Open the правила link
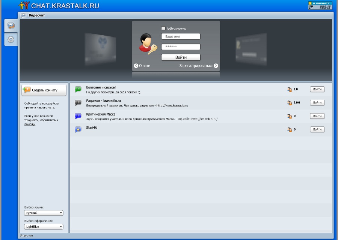The height and width of the screenshot is (240, 338). (30, 107)
